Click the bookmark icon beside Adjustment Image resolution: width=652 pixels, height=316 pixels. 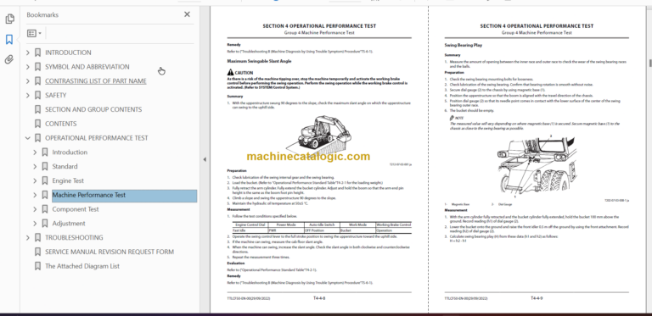click(44, 224)
